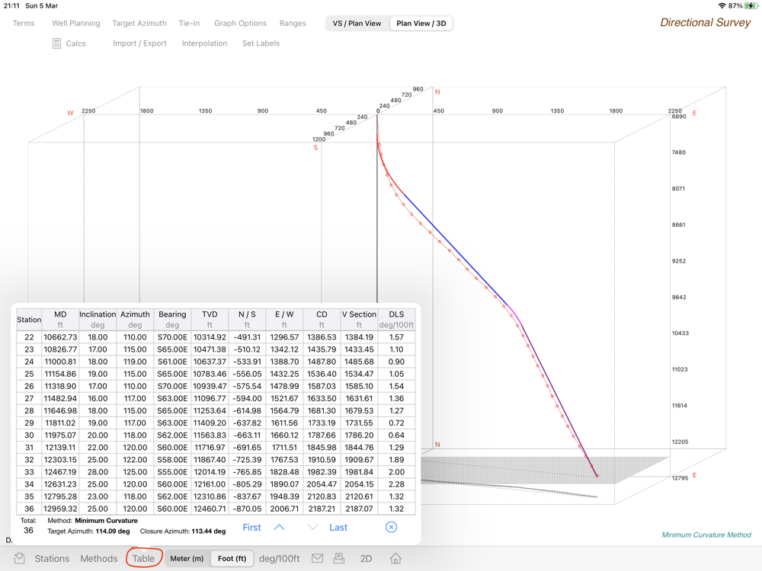The height and width of the screenshot is (571, 762).
Task: Click MD value 10826.77
Action: click(x=60, y=349)
